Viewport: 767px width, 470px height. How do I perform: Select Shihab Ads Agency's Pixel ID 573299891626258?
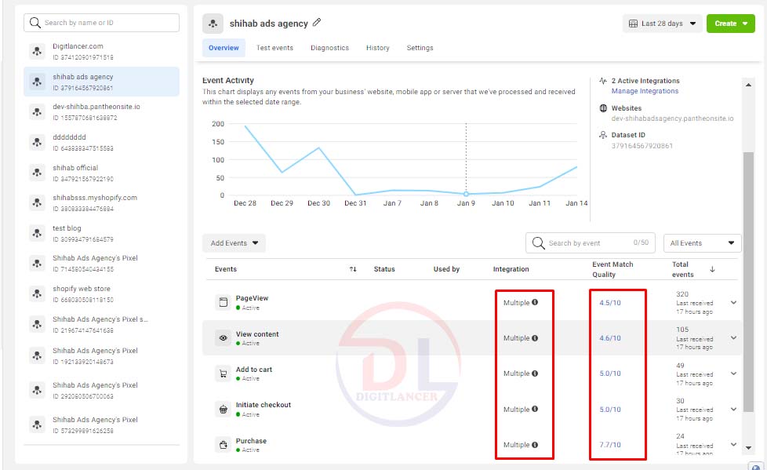(x=101, y=425)
